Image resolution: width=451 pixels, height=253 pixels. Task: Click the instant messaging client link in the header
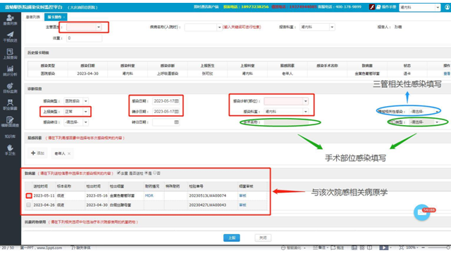coord(206,6)
